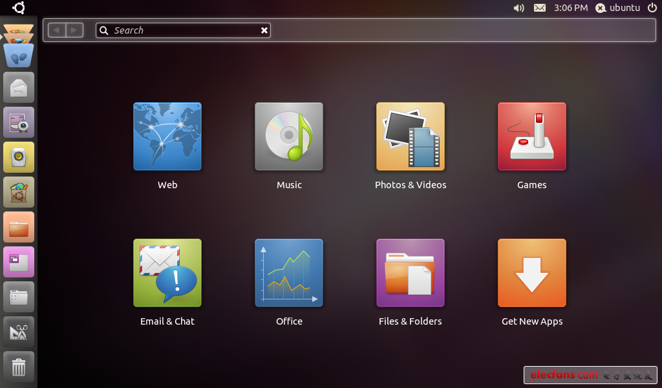Screen dimensions: 662x388
Task: Open Files & Folders category
Action: [411, 273]
